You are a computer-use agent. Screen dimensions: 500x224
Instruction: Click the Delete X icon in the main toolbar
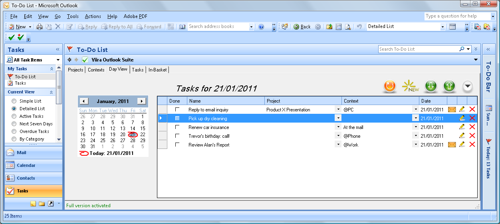tap(58, 27)
